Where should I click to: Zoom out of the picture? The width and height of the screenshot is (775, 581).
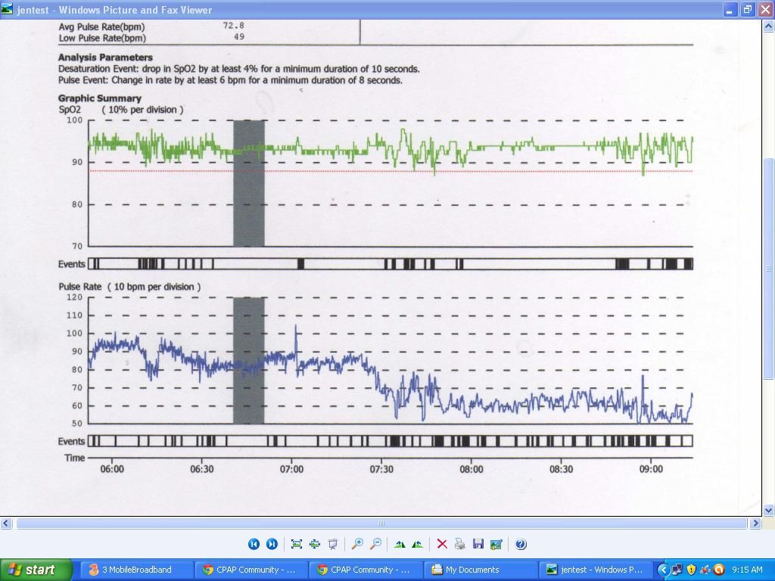click(375, 544)
